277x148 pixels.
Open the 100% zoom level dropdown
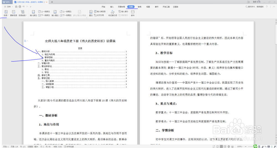[240, 147]
